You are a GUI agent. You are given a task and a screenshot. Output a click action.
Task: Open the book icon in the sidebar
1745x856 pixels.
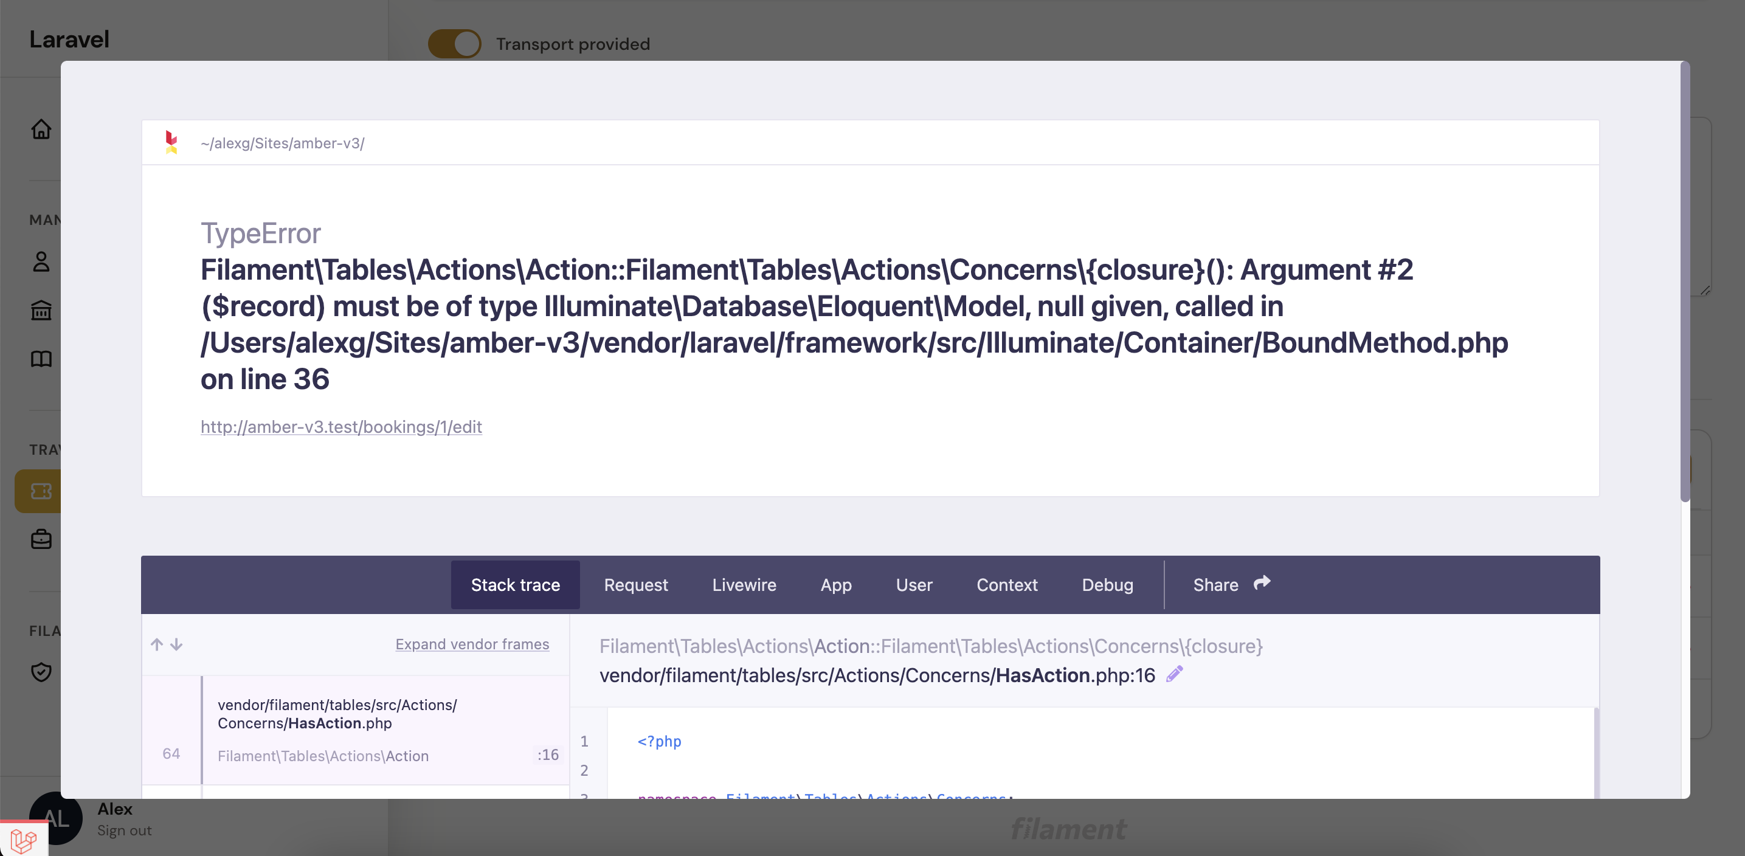[x=41, y=359]
